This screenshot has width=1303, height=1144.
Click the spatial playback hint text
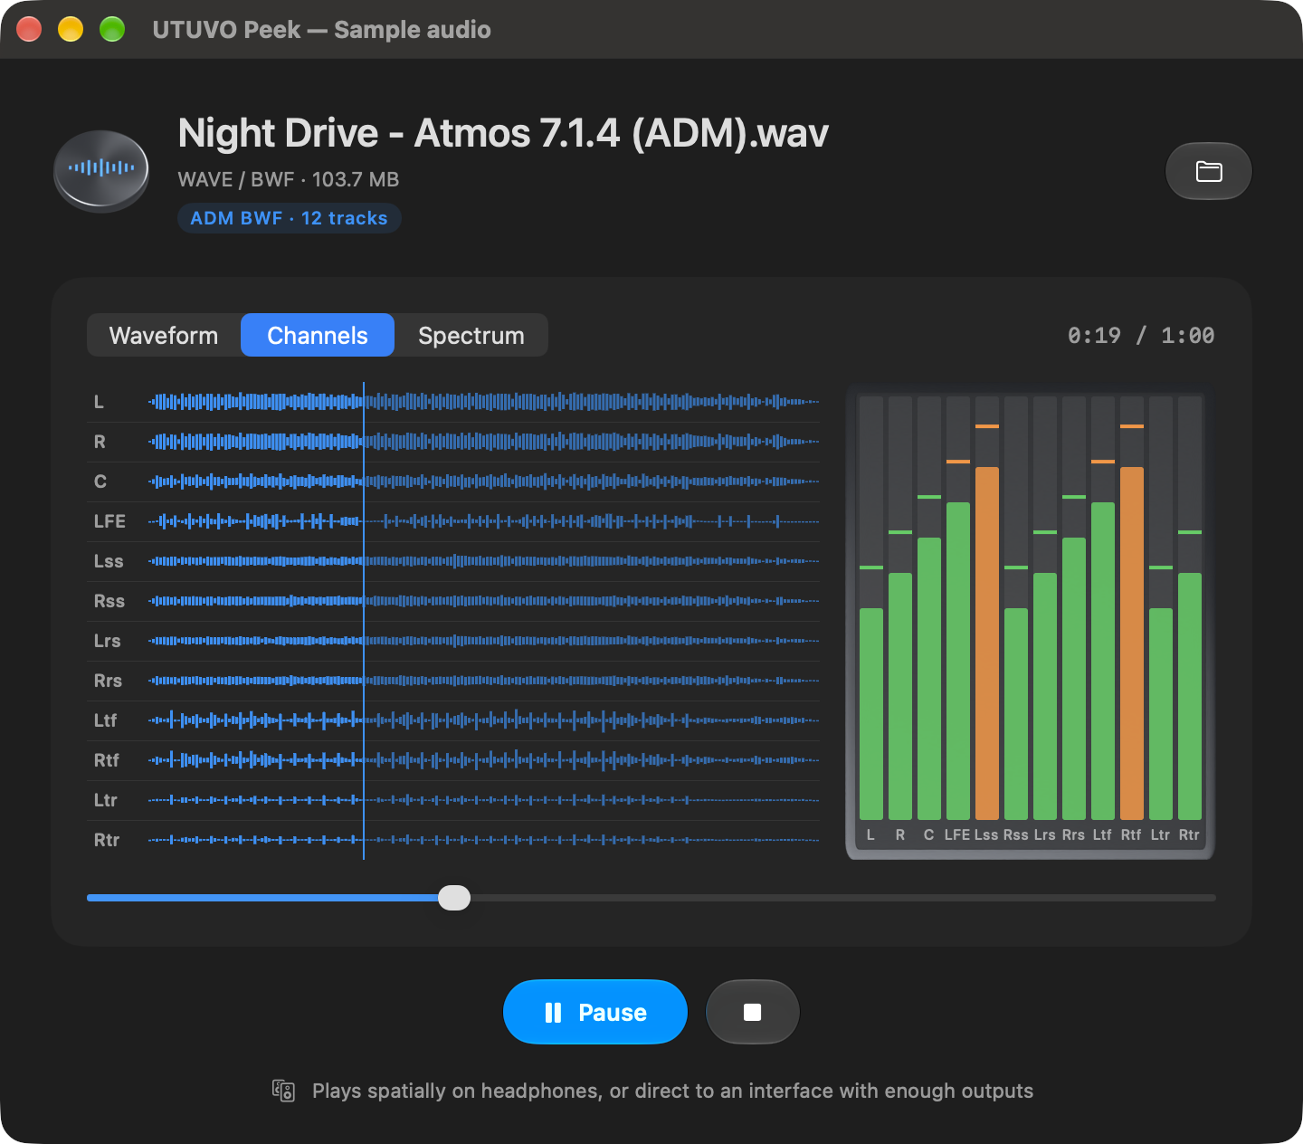point(672,1091)
